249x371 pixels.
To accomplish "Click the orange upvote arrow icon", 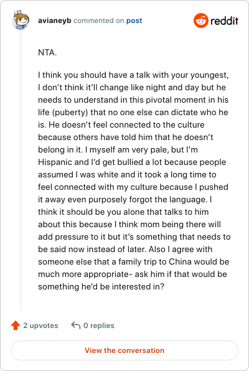I will click(x=16, y=326).
